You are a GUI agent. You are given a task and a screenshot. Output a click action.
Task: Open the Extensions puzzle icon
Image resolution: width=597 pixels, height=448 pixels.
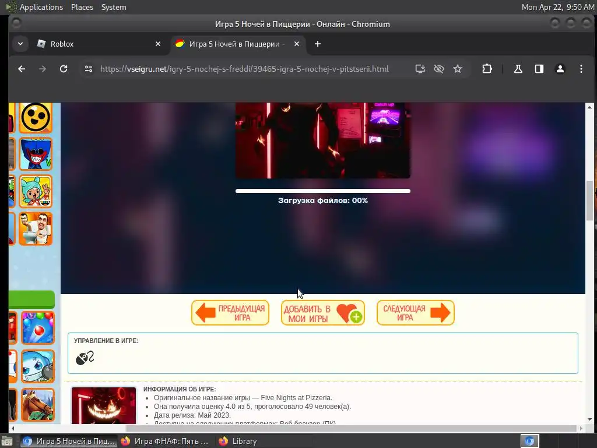(487, 69)
